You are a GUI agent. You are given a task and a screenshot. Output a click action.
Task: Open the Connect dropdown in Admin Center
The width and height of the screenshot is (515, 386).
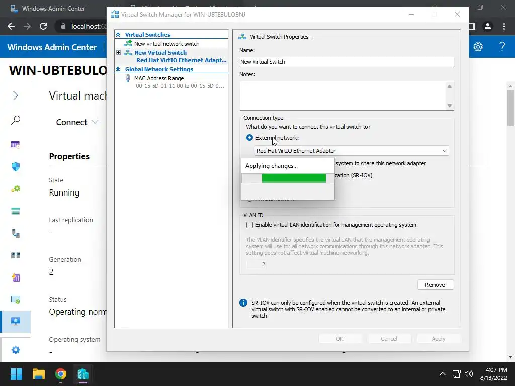click(x=77, y=122)
